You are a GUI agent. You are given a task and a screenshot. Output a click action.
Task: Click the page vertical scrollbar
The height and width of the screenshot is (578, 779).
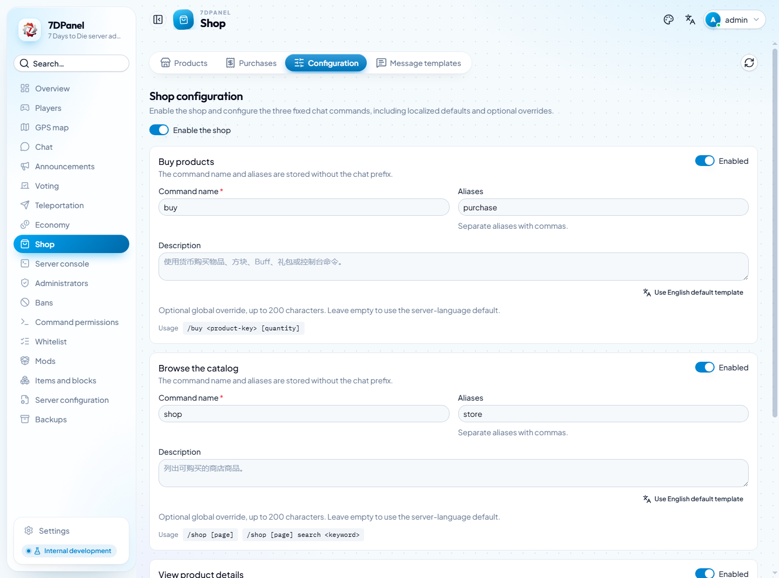click(775, 232)
